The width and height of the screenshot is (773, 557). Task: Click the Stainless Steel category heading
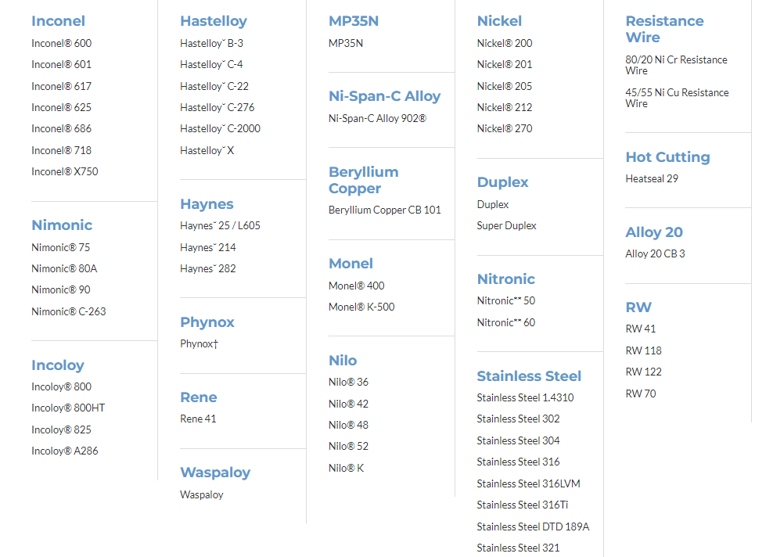click(x=529, y=376)
